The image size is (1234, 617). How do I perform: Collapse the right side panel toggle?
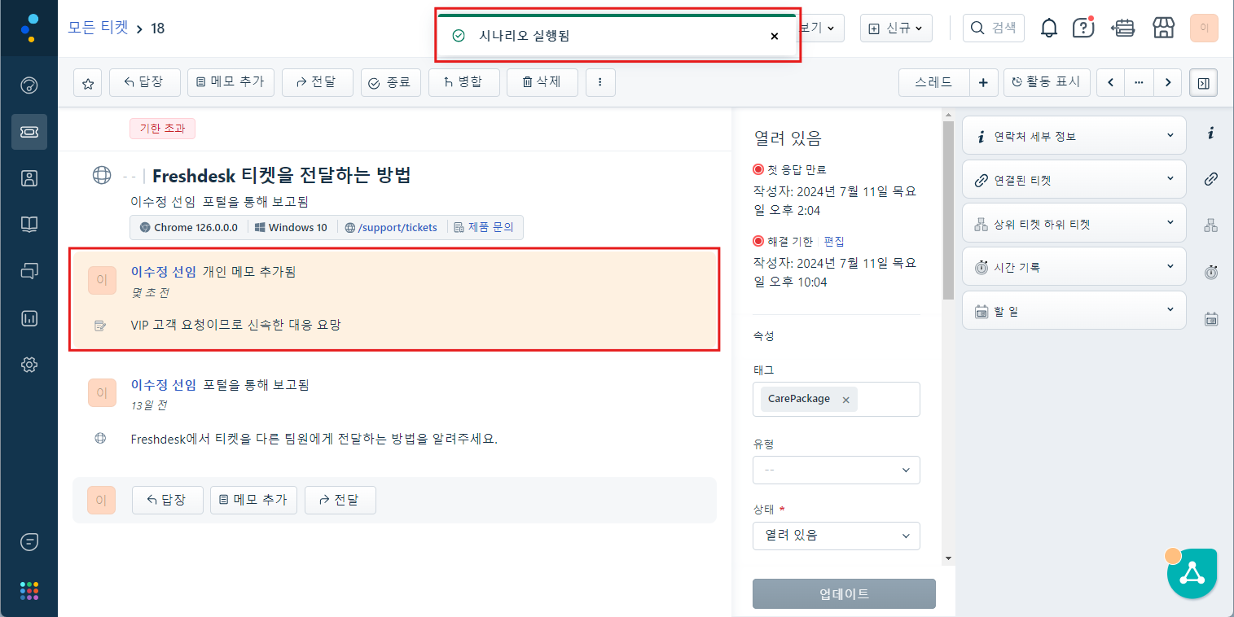[x=1204, y=82]
